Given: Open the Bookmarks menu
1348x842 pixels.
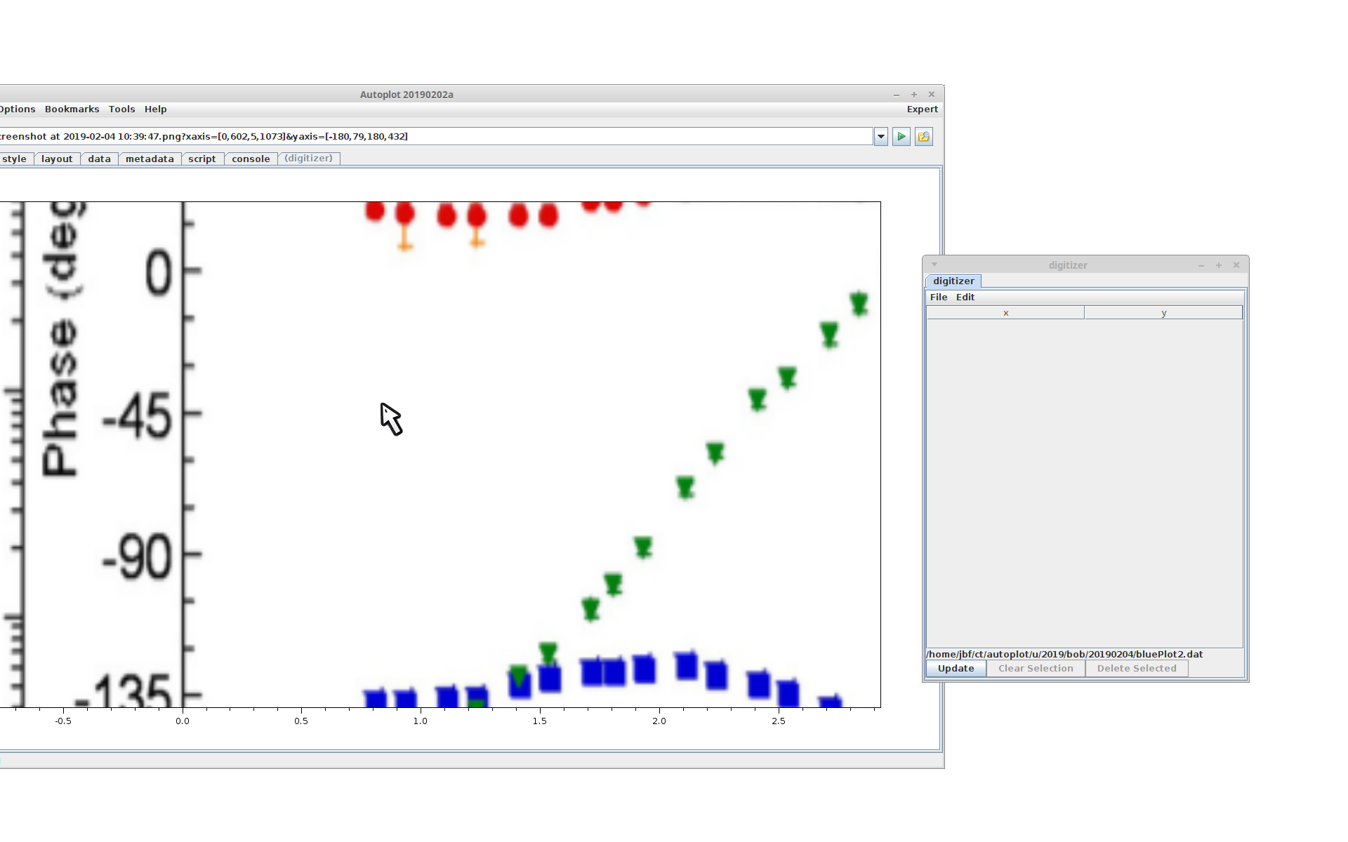Looking at the screenshot, I should point(72,109).
